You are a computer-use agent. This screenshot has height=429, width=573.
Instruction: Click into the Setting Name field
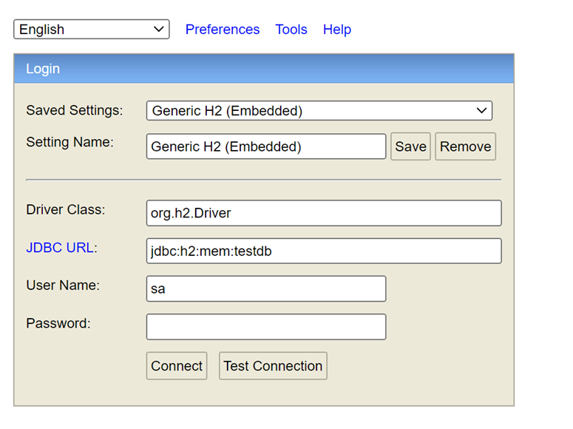[x=266, y=146]
